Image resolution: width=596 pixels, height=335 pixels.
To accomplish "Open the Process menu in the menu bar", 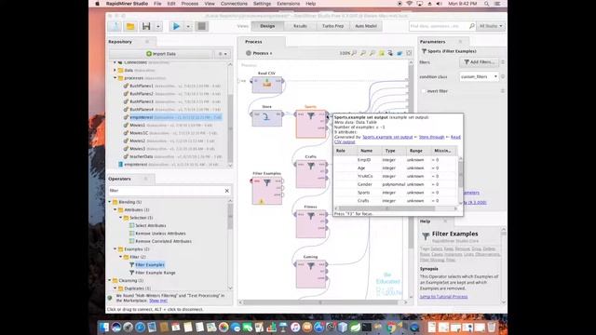I will [190, 4].
